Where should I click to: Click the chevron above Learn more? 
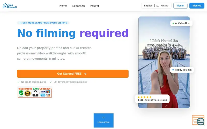103,117
